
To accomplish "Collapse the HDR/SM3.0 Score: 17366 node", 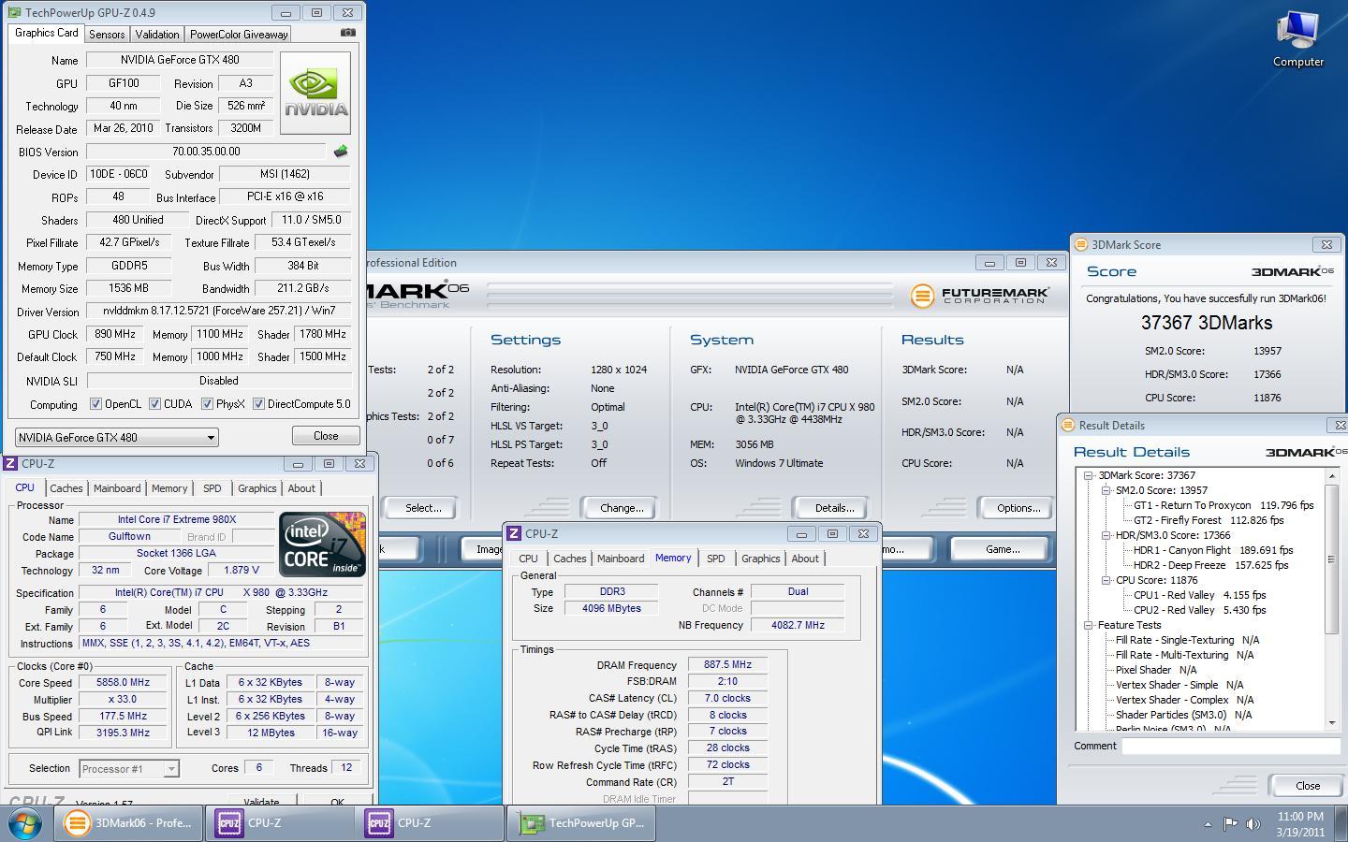I will click(1106, 535).
